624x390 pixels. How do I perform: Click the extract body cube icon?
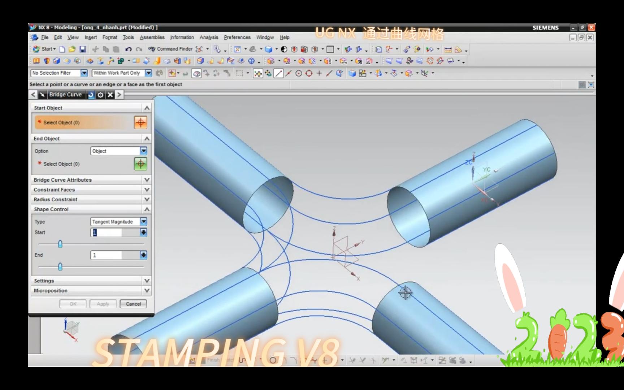tap(57, 61)
